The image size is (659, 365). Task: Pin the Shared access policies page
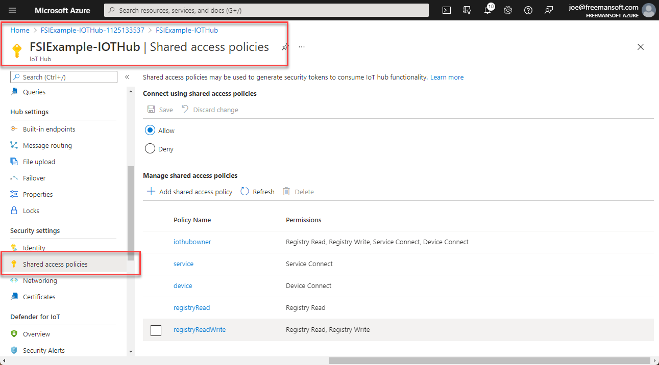(x=284, y=46)
